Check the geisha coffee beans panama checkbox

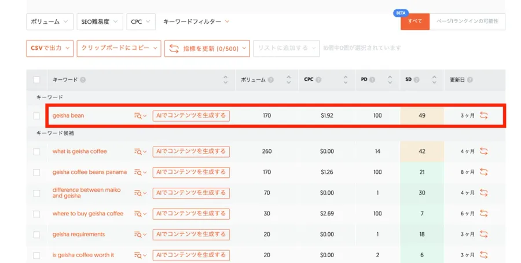[36, 172]
